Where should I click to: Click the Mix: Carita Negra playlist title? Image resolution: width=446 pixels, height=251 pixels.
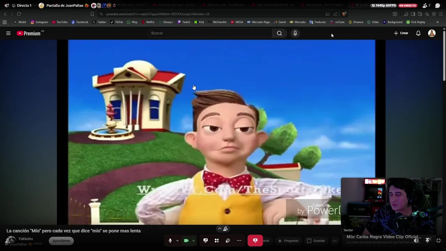(x=384, y=237)
